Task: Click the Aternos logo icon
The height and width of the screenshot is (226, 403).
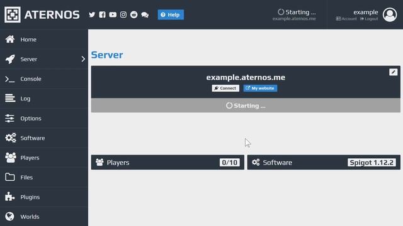Action: (13, 14)
